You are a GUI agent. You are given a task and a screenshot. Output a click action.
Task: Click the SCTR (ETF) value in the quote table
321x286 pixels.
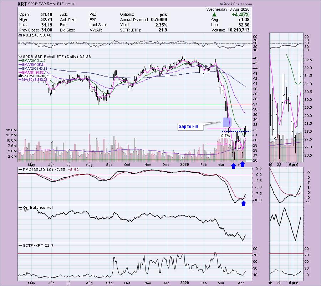click(163, 30)
